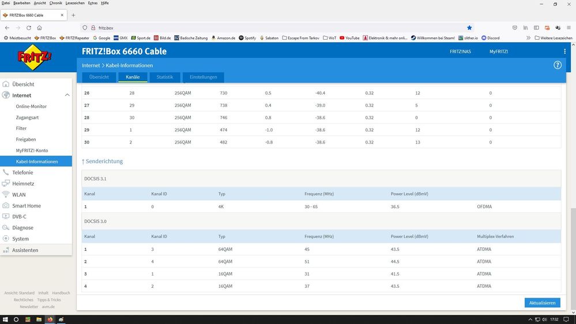Select Kabel-Informationen in the sidebar
This screenshot has height=324, width=576.
(x=36, y=161)
